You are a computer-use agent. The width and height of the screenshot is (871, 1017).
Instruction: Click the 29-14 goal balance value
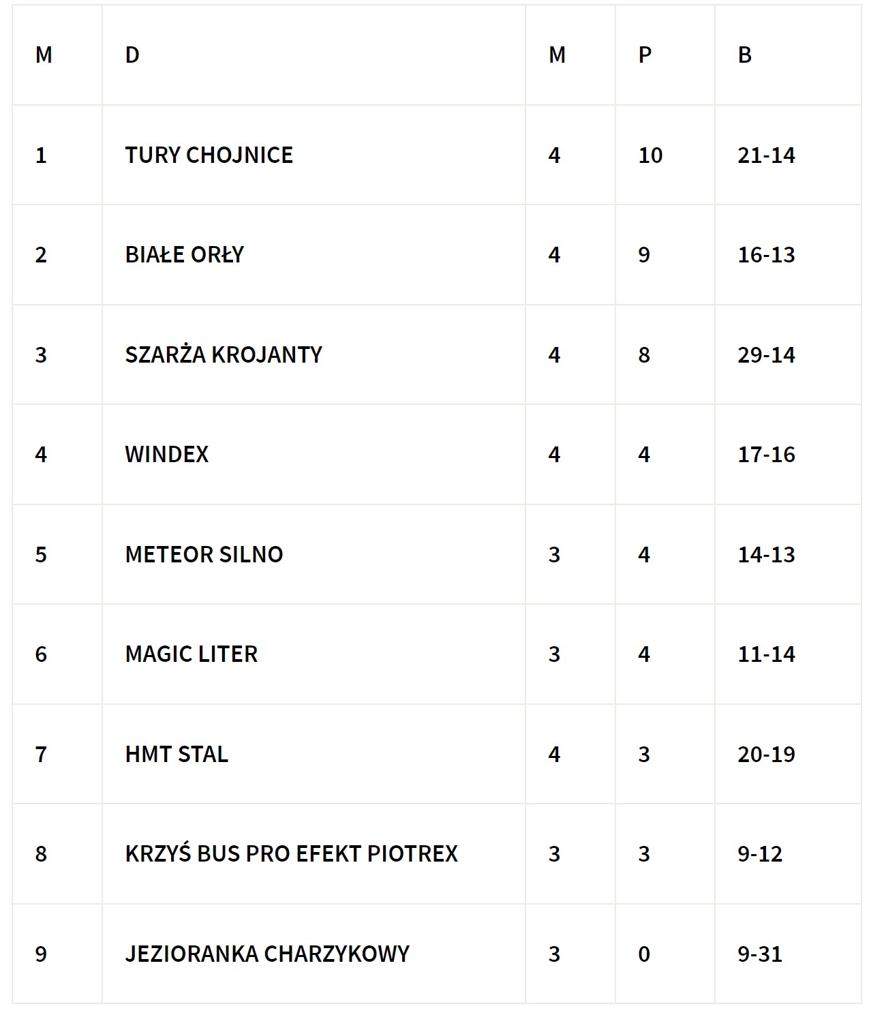[x=766, y=355]
